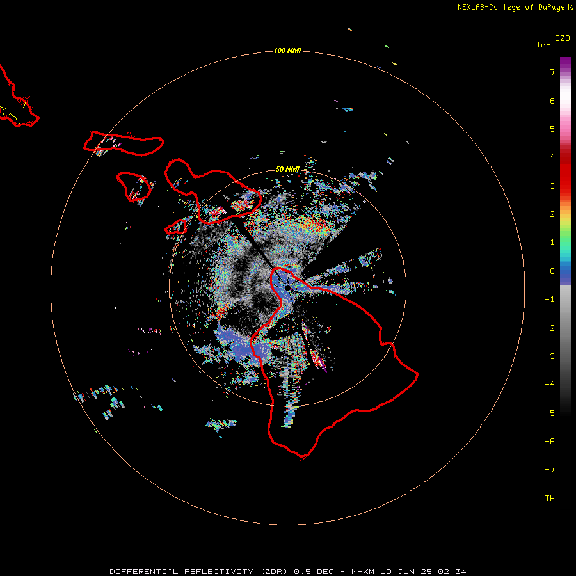Image resolution: width=576 pixels, height=576 pixels.
Task: Click the -4 value on the color scale
Action: (550, 385)
